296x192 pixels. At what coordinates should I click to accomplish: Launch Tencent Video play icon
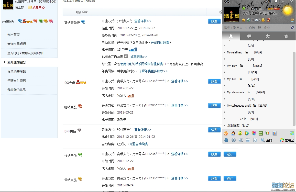247,133
